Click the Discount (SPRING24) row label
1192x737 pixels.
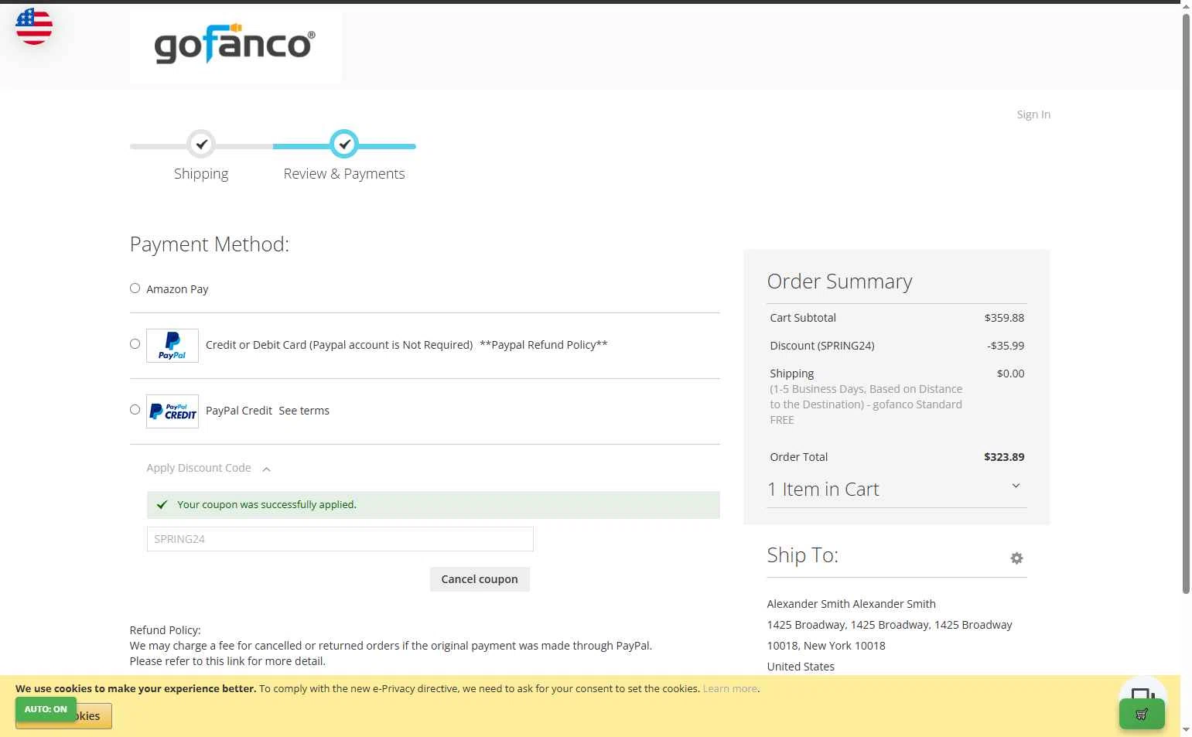[x=822, y=346]
